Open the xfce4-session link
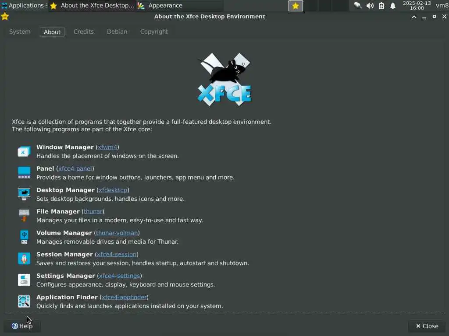The height and width of the screenshot is (336, 449). 117,254
